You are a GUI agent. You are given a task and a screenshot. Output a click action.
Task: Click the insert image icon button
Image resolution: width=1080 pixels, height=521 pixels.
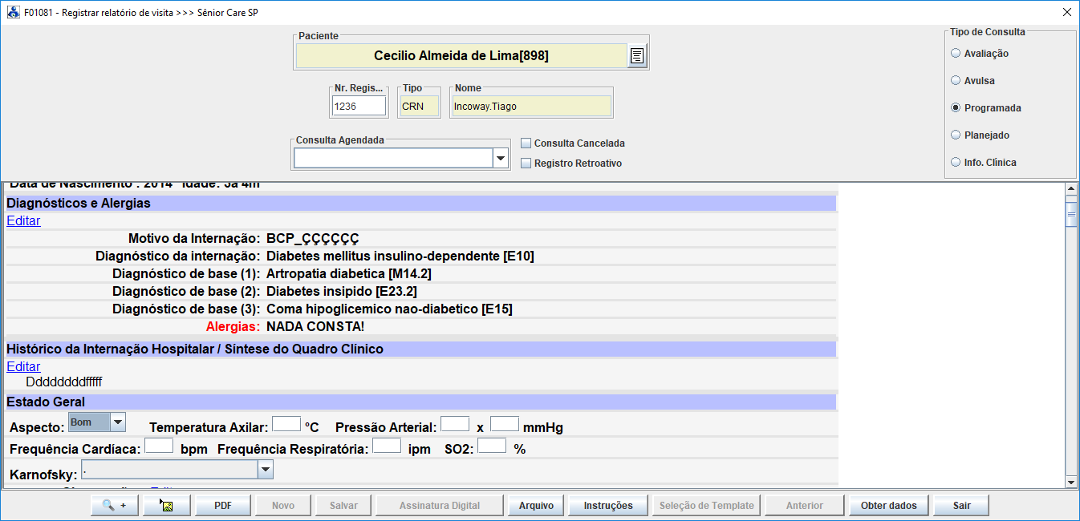166,506
